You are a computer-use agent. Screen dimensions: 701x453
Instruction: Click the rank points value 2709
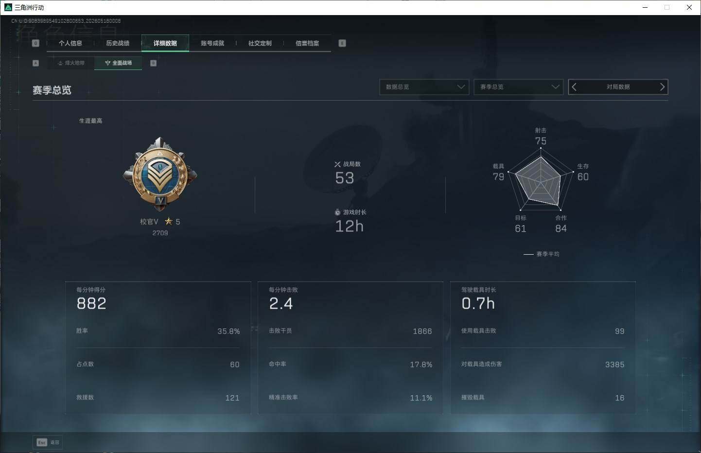pos(160,233)
